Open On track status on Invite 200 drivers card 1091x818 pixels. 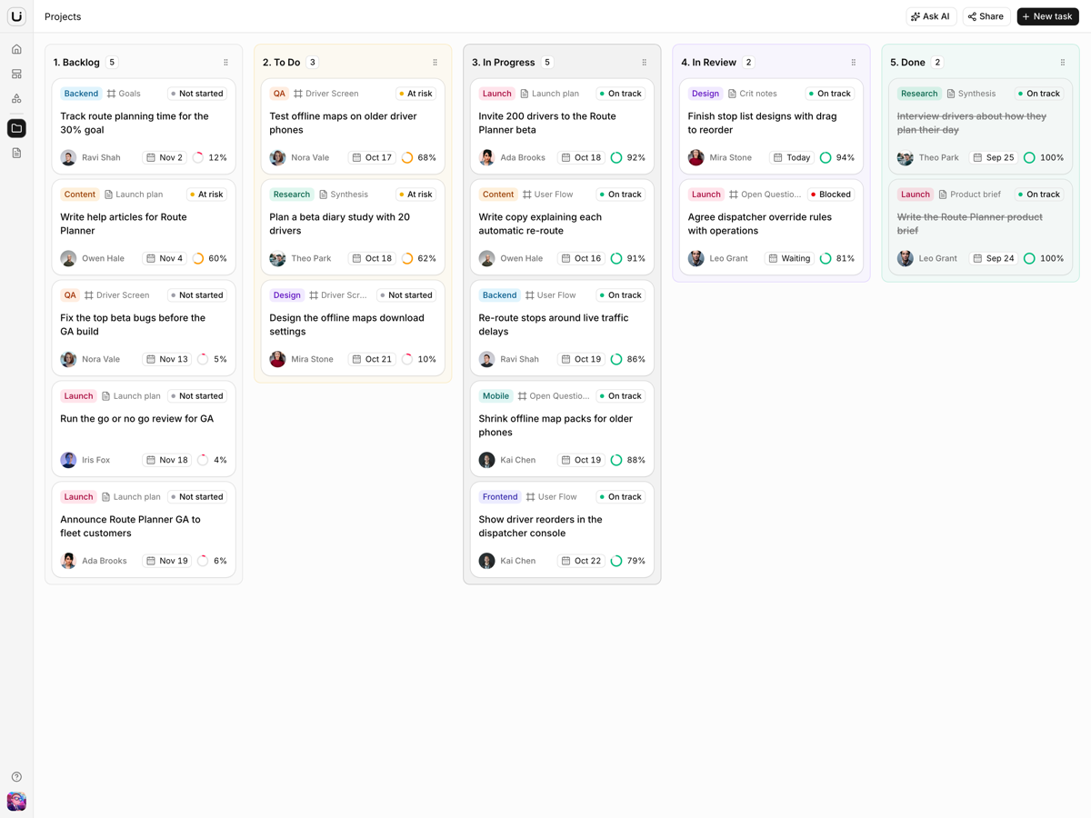coord(621,94)
